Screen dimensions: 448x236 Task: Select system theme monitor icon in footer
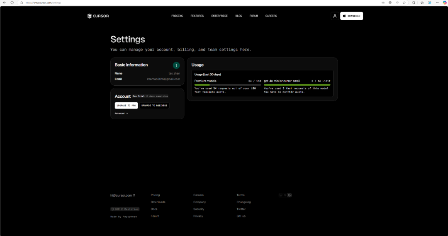[x=281, y=195]
